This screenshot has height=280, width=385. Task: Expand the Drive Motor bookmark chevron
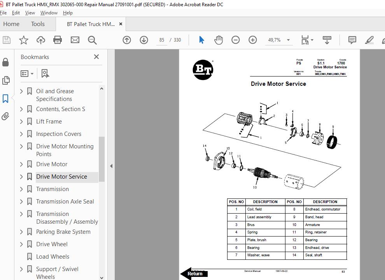[x=21, y=164]
